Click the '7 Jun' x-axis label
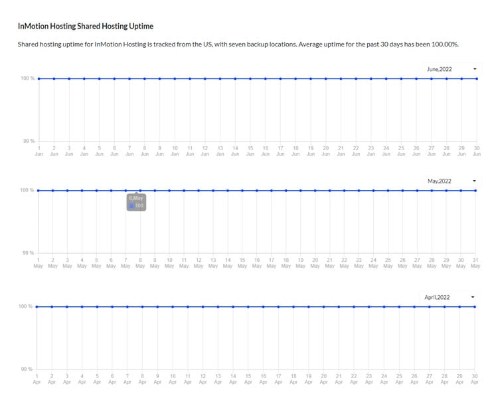The height and width of the screenshot is (412, 498). 129,151
